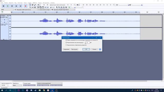
Task: Click the Управление (Manage) button
Action: click(66, 49)
